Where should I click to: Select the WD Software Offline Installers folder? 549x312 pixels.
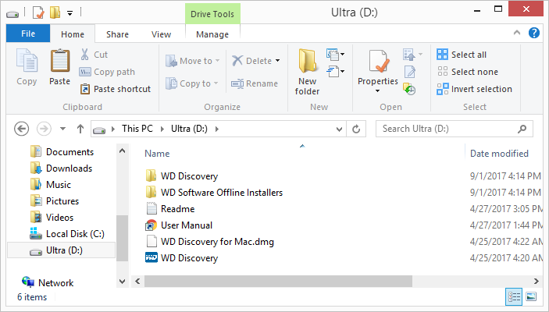214,193
